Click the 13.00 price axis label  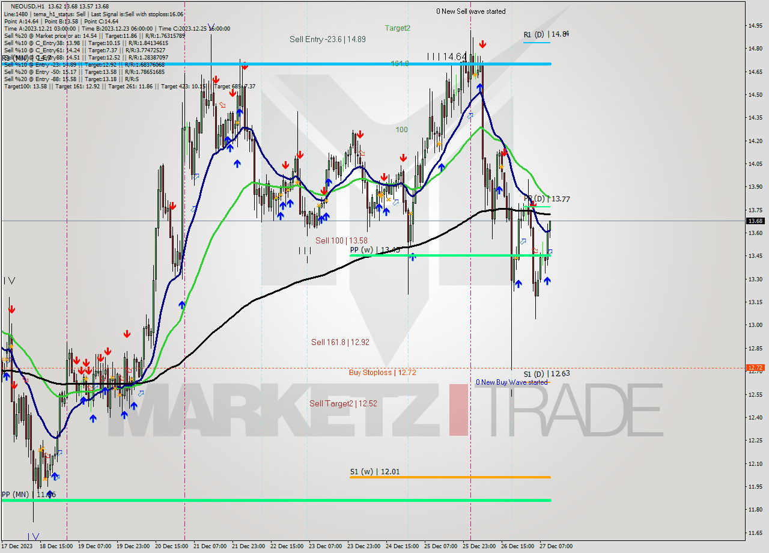pyautogui.click(x=755, y=325)
